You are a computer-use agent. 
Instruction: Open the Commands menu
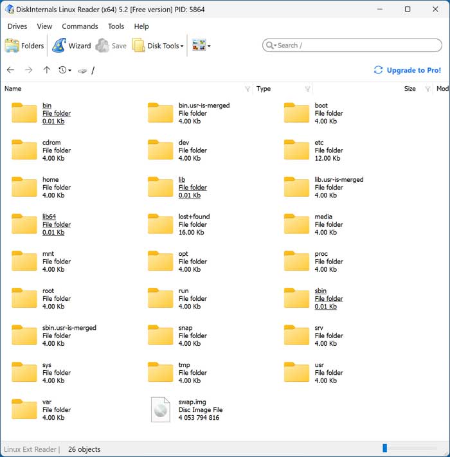[80, 26]
